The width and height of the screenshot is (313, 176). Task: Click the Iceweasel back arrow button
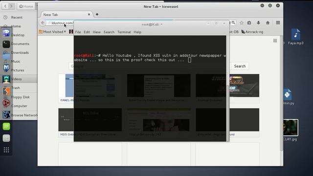(x=43, y=23)
